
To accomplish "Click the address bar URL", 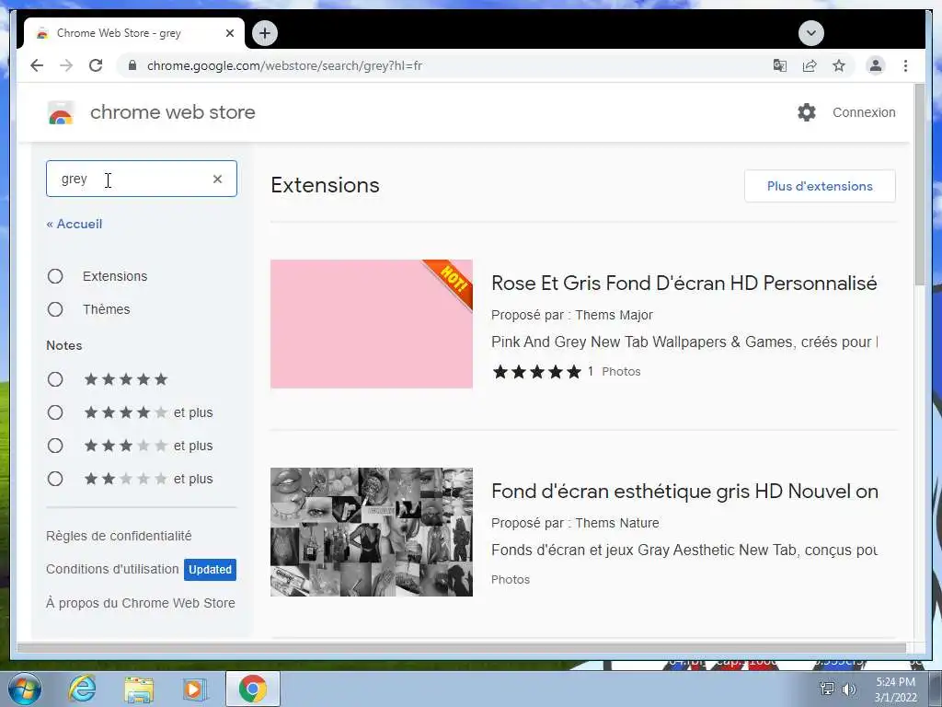I will [285, 65].
